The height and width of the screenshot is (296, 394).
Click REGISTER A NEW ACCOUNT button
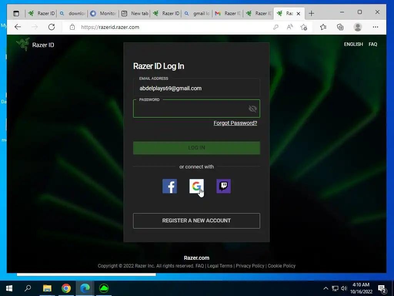pyautogui.click(x=197, y=221)
